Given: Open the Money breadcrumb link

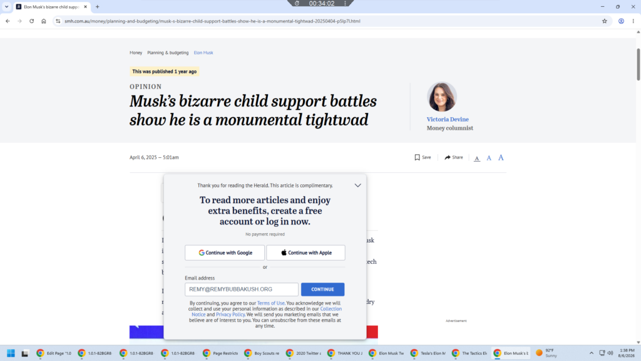Looking at the screenshot, I should coord(136,53).
